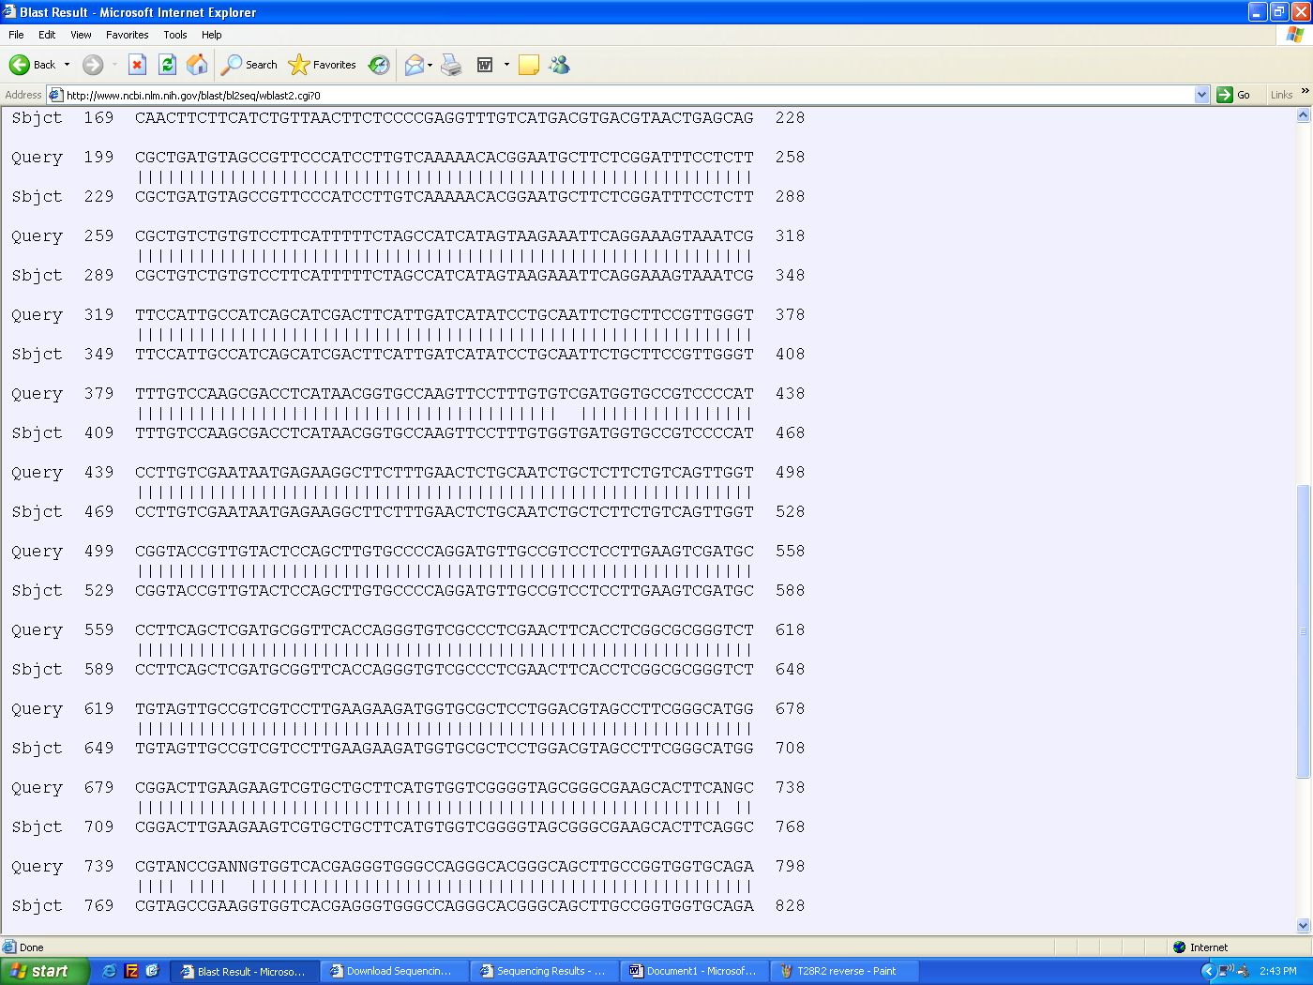Open the Search pane
The width and height of the screenshot is (1313, 985).
(x=249, y=65)
